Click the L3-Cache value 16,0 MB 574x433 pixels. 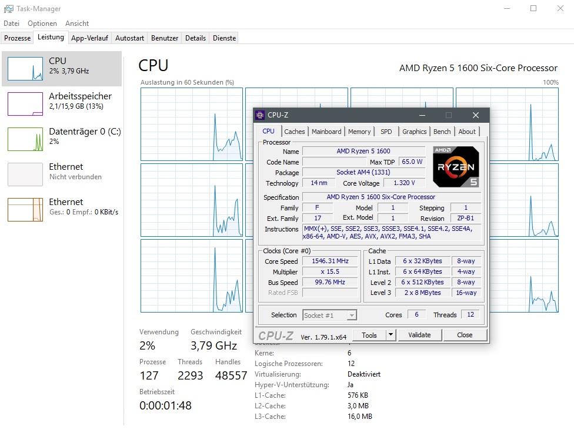tap(360, 417)
